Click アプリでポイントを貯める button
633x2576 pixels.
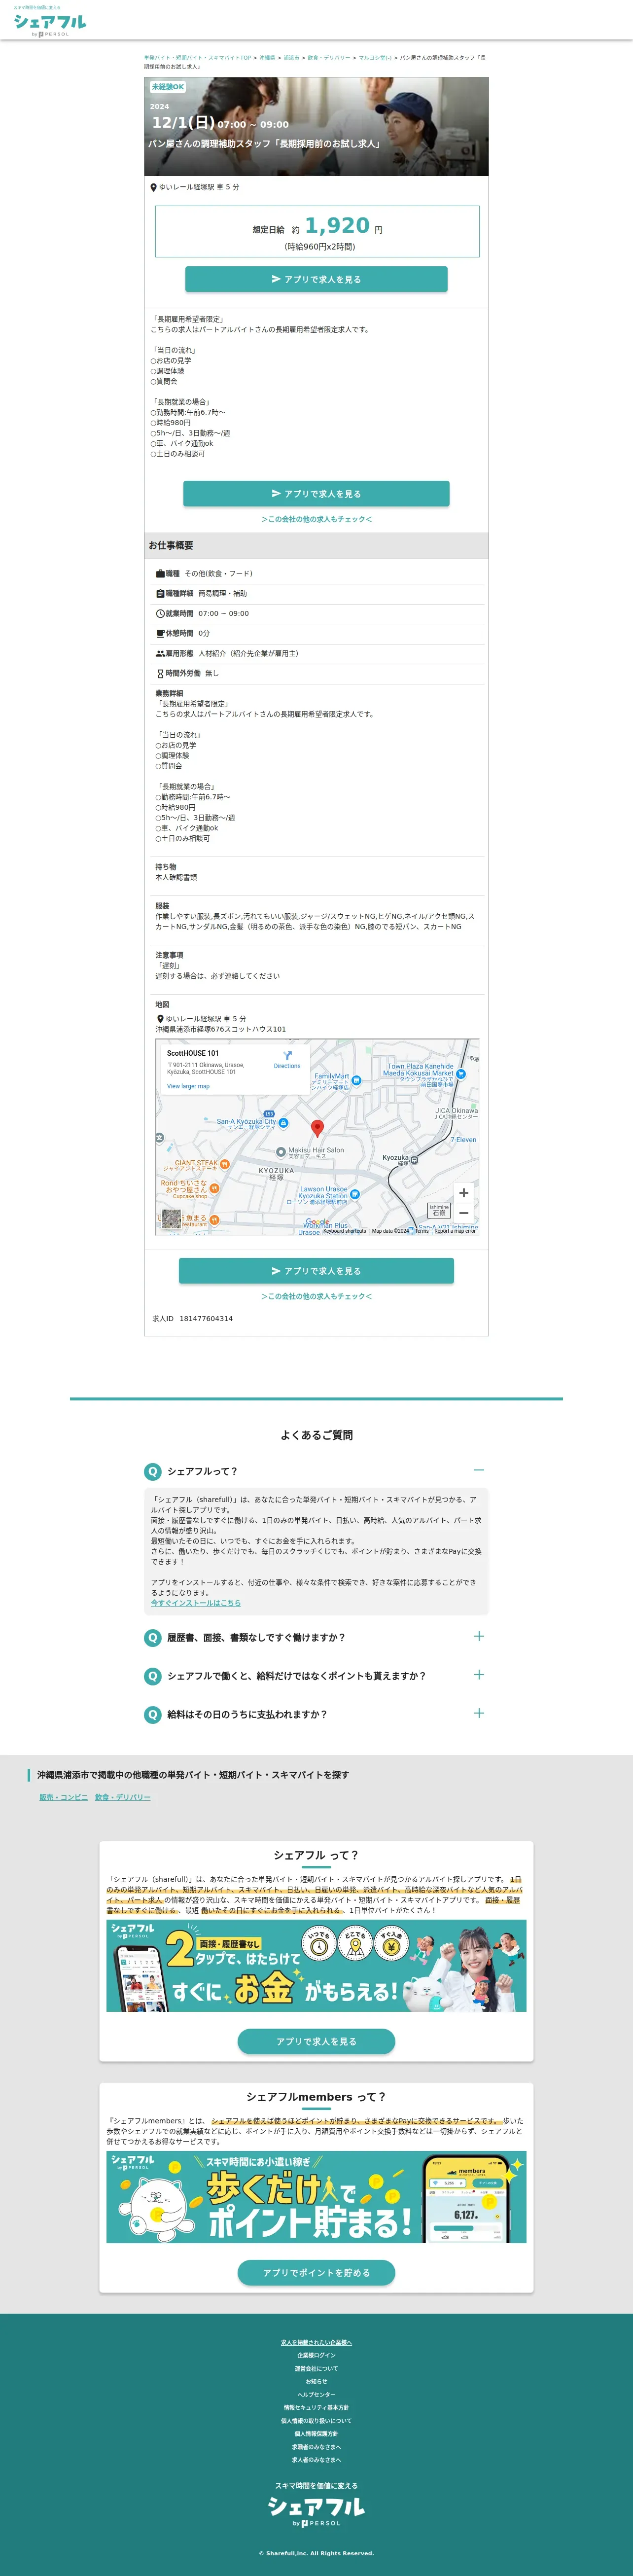coord(316,2272)
